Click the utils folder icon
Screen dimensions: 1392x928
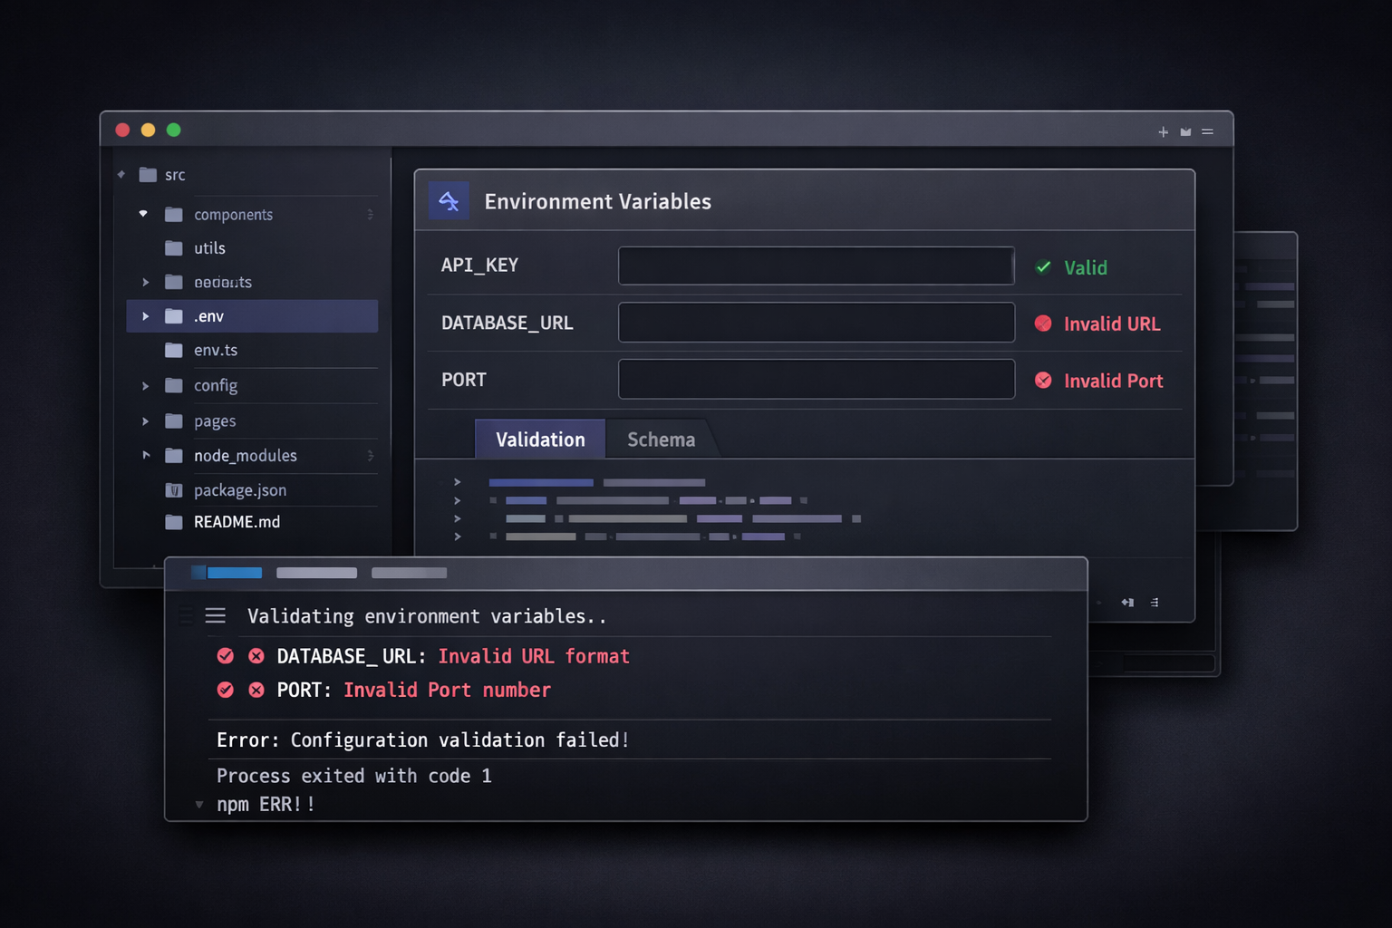(x=174, y=248)
